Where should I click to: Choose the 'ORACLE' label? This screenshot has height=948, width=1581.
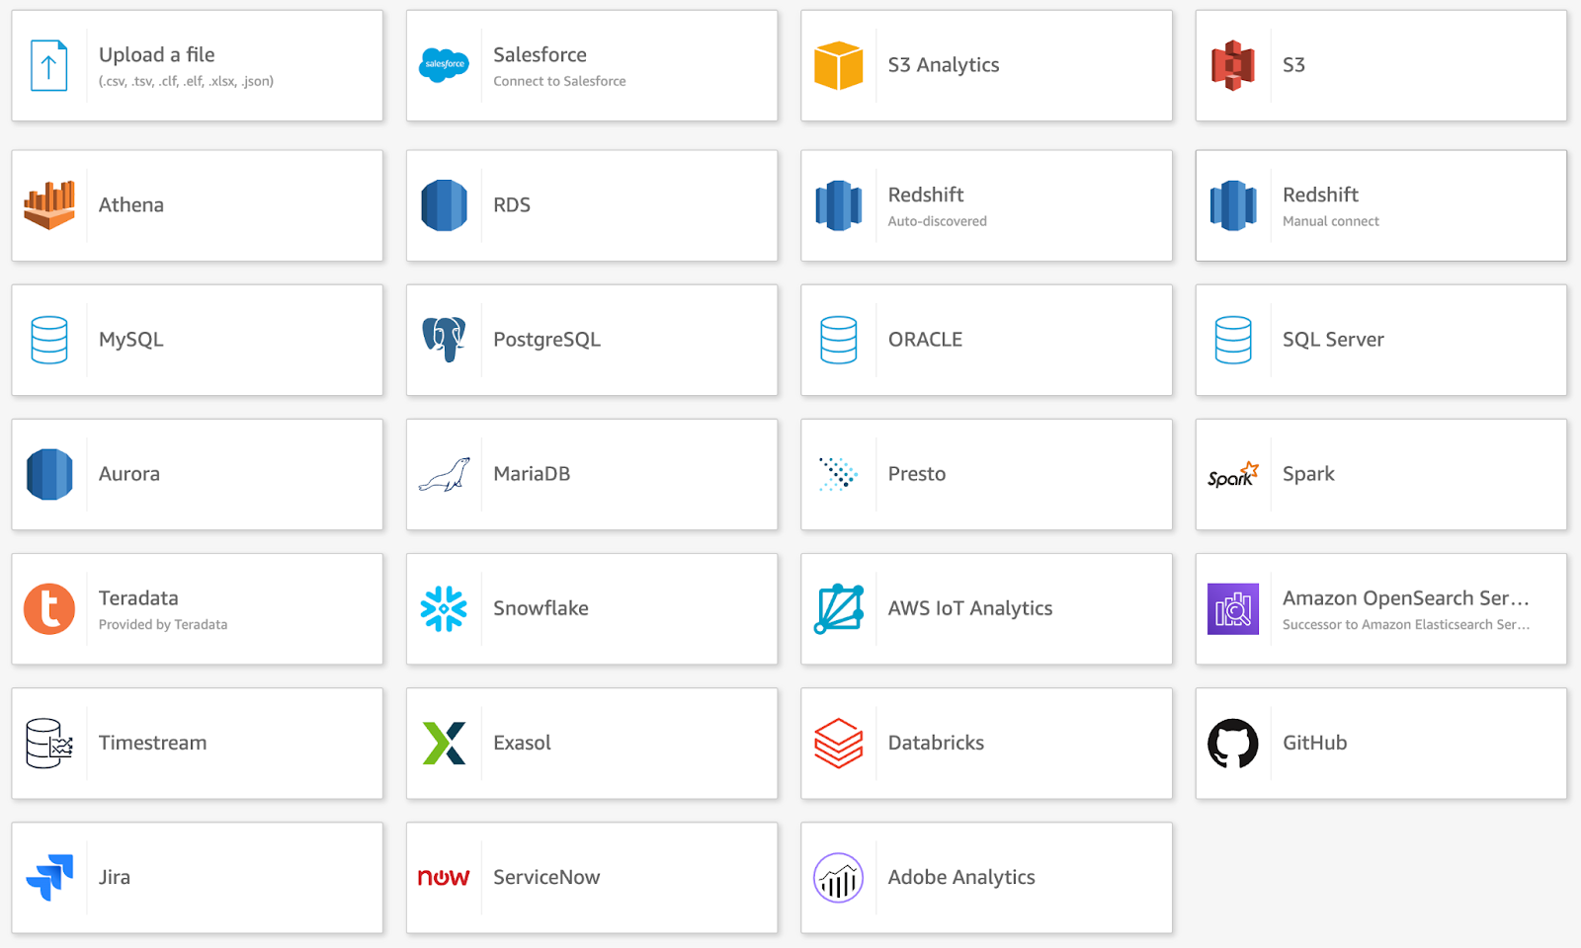[925, 340]
